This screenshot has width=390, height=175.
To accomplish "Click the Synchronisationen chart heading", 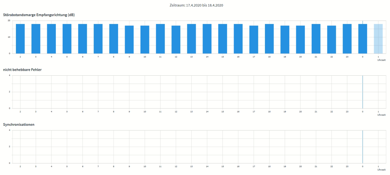I will pos(19,124).
